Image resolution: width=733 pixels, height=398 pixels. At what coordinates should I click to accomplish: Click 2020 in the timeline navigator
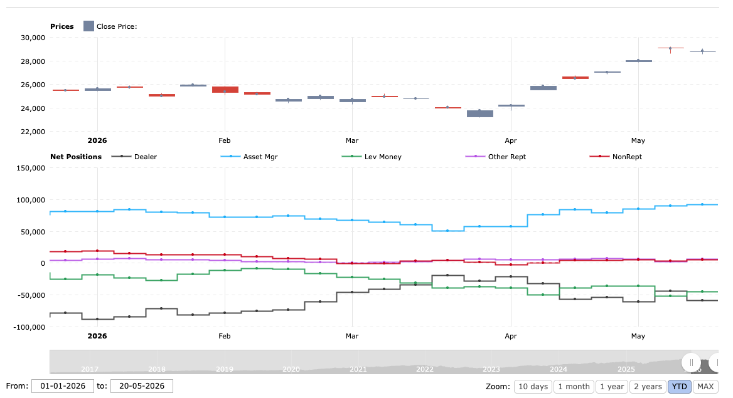291,369
